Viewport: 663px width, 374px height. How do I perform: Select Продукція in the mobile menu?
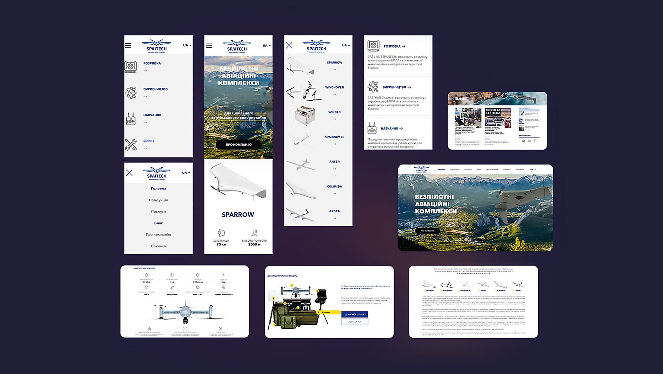tap(158, 200)
